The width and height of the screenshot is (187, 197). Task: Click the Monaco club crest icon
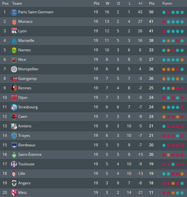point(14,22)
